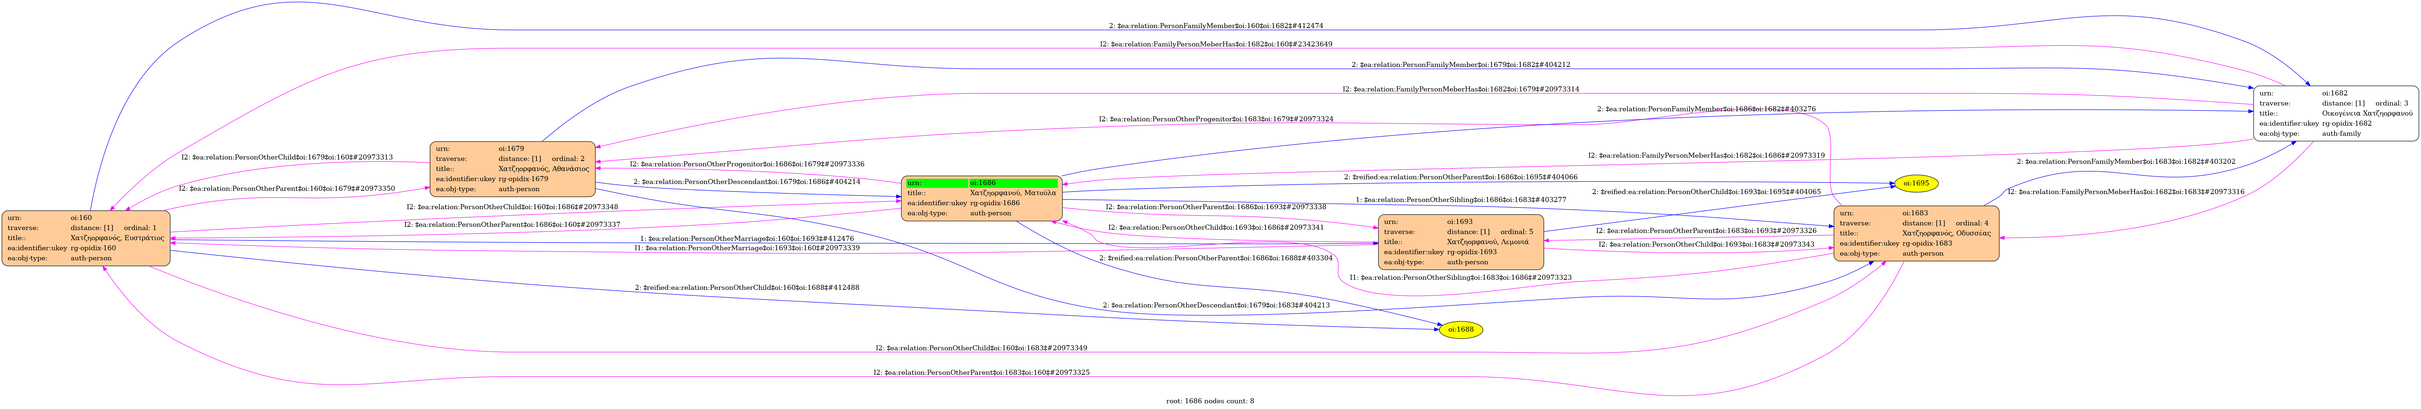Viewport: 2421px width, 409px height.
Task: Click the yellow oi:1695 ellipse node
Action: (1916, 184)
